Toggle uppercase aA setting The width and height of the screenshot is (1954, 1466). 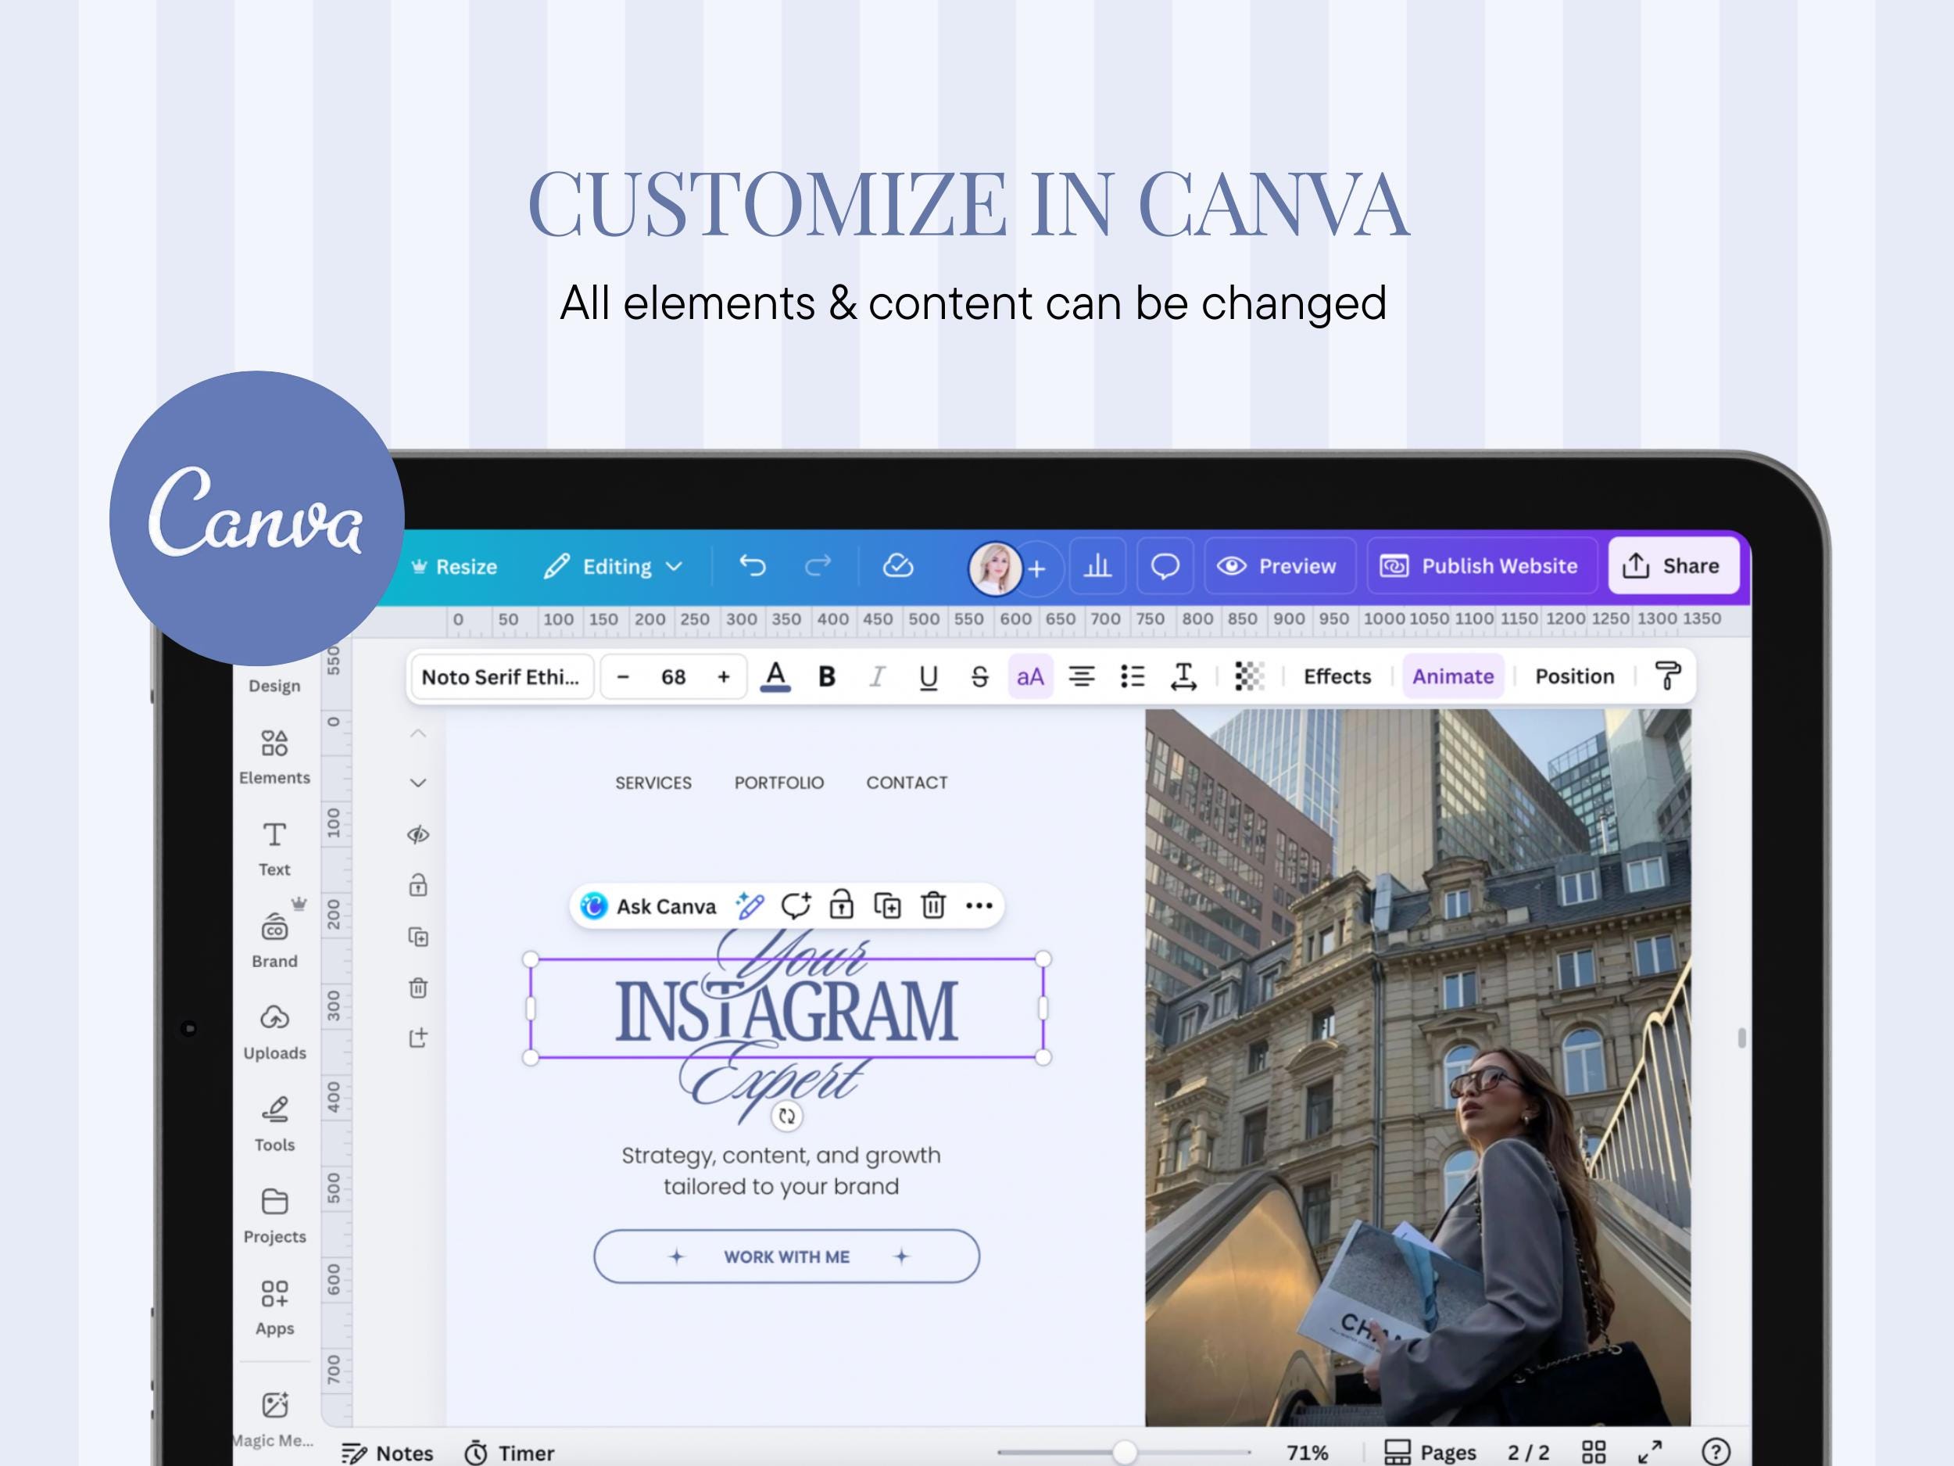point(1030,676)
